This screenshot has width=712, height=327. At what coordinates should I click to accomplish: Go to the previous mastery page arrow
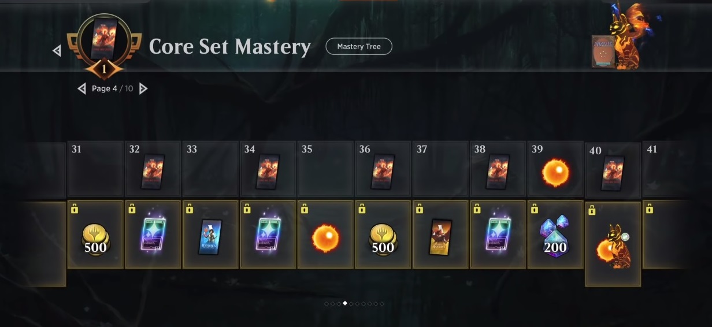click(x=82, y=89)
